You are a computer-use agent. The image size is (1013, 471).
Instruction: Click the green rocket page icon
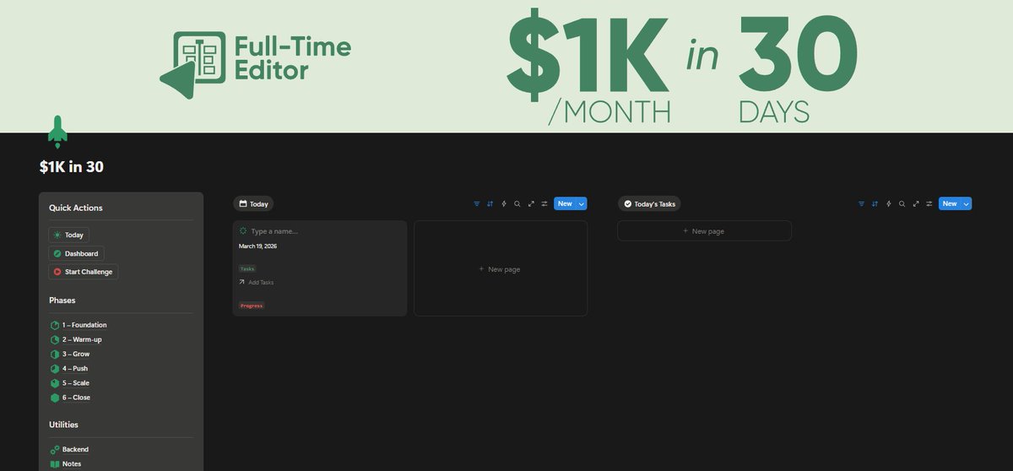[x=57, y=132]
